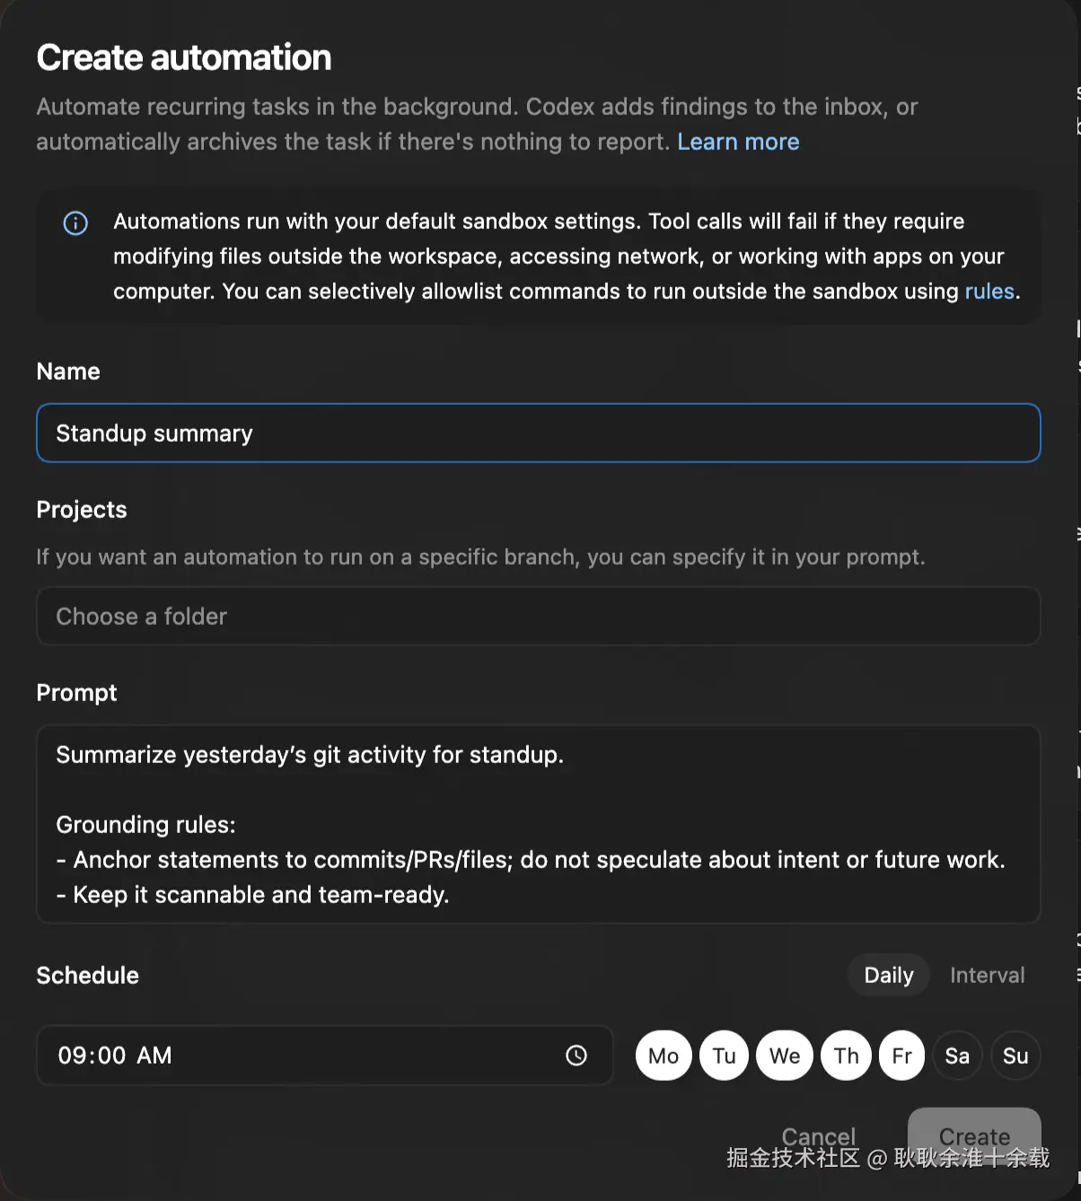Viewport: 1081px width, 1201px height.
Task: Open the Choose a folder dropdown
Action: pyautogui.click(x=538, y=617)
